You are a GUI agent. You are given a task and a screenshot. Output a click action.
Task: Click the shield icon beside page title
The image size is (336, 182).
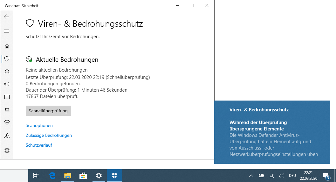click(x=30, y=23)
